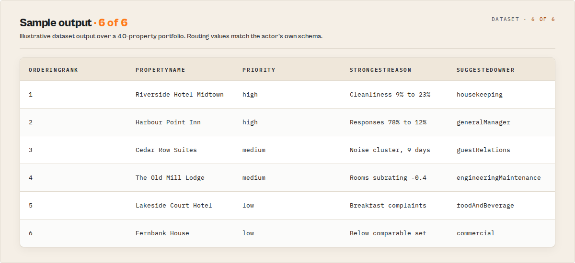
Task: Click priority low for Fernbank House
Action: (x=248, y=233)
